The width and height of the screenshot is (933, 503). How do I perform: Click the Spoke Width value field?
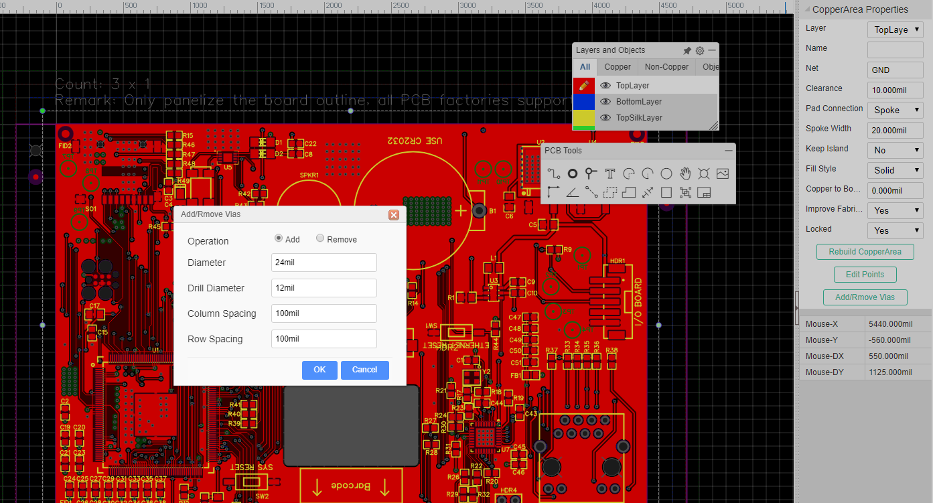click(895, 130)
